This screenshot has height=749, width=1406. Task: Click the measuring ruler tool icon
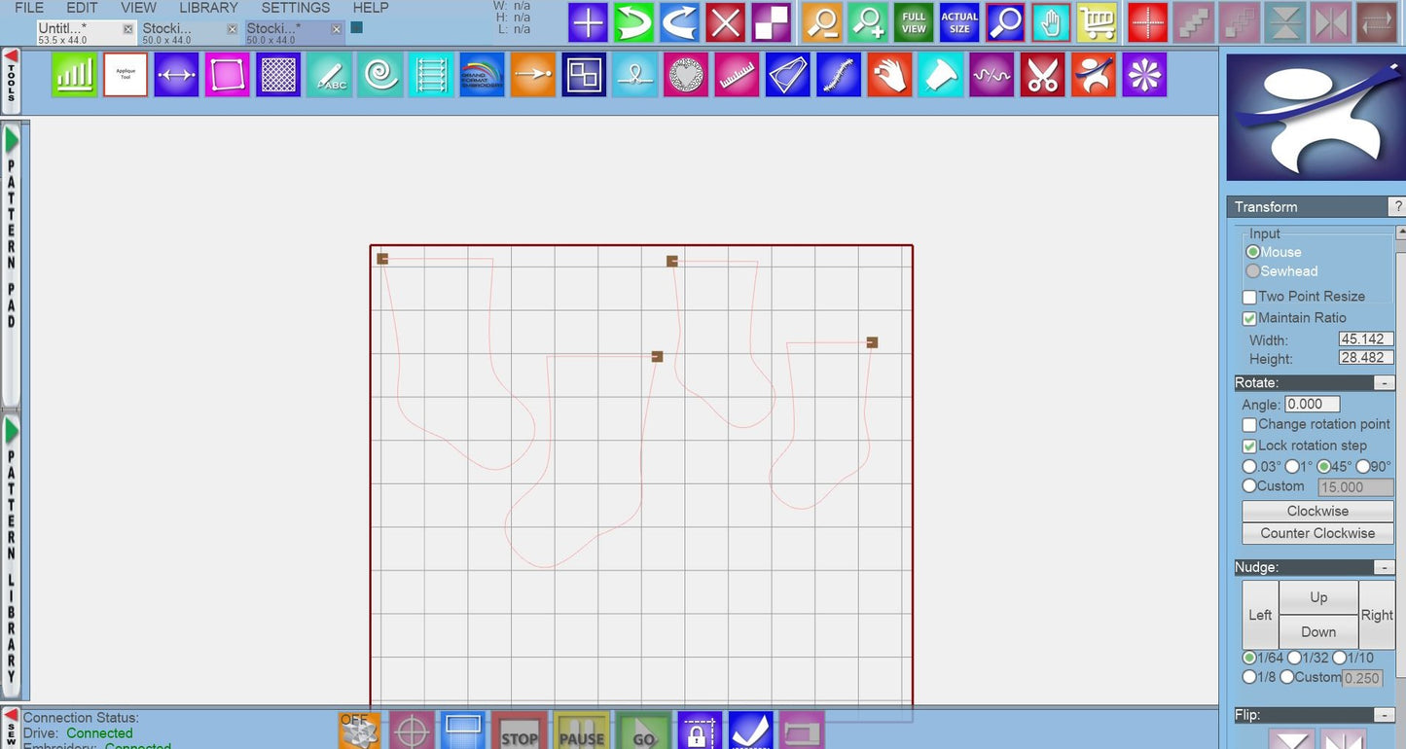tap(738, 75)
